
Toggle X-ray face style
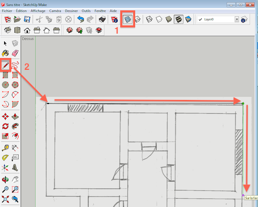click(x=127, y=19)
